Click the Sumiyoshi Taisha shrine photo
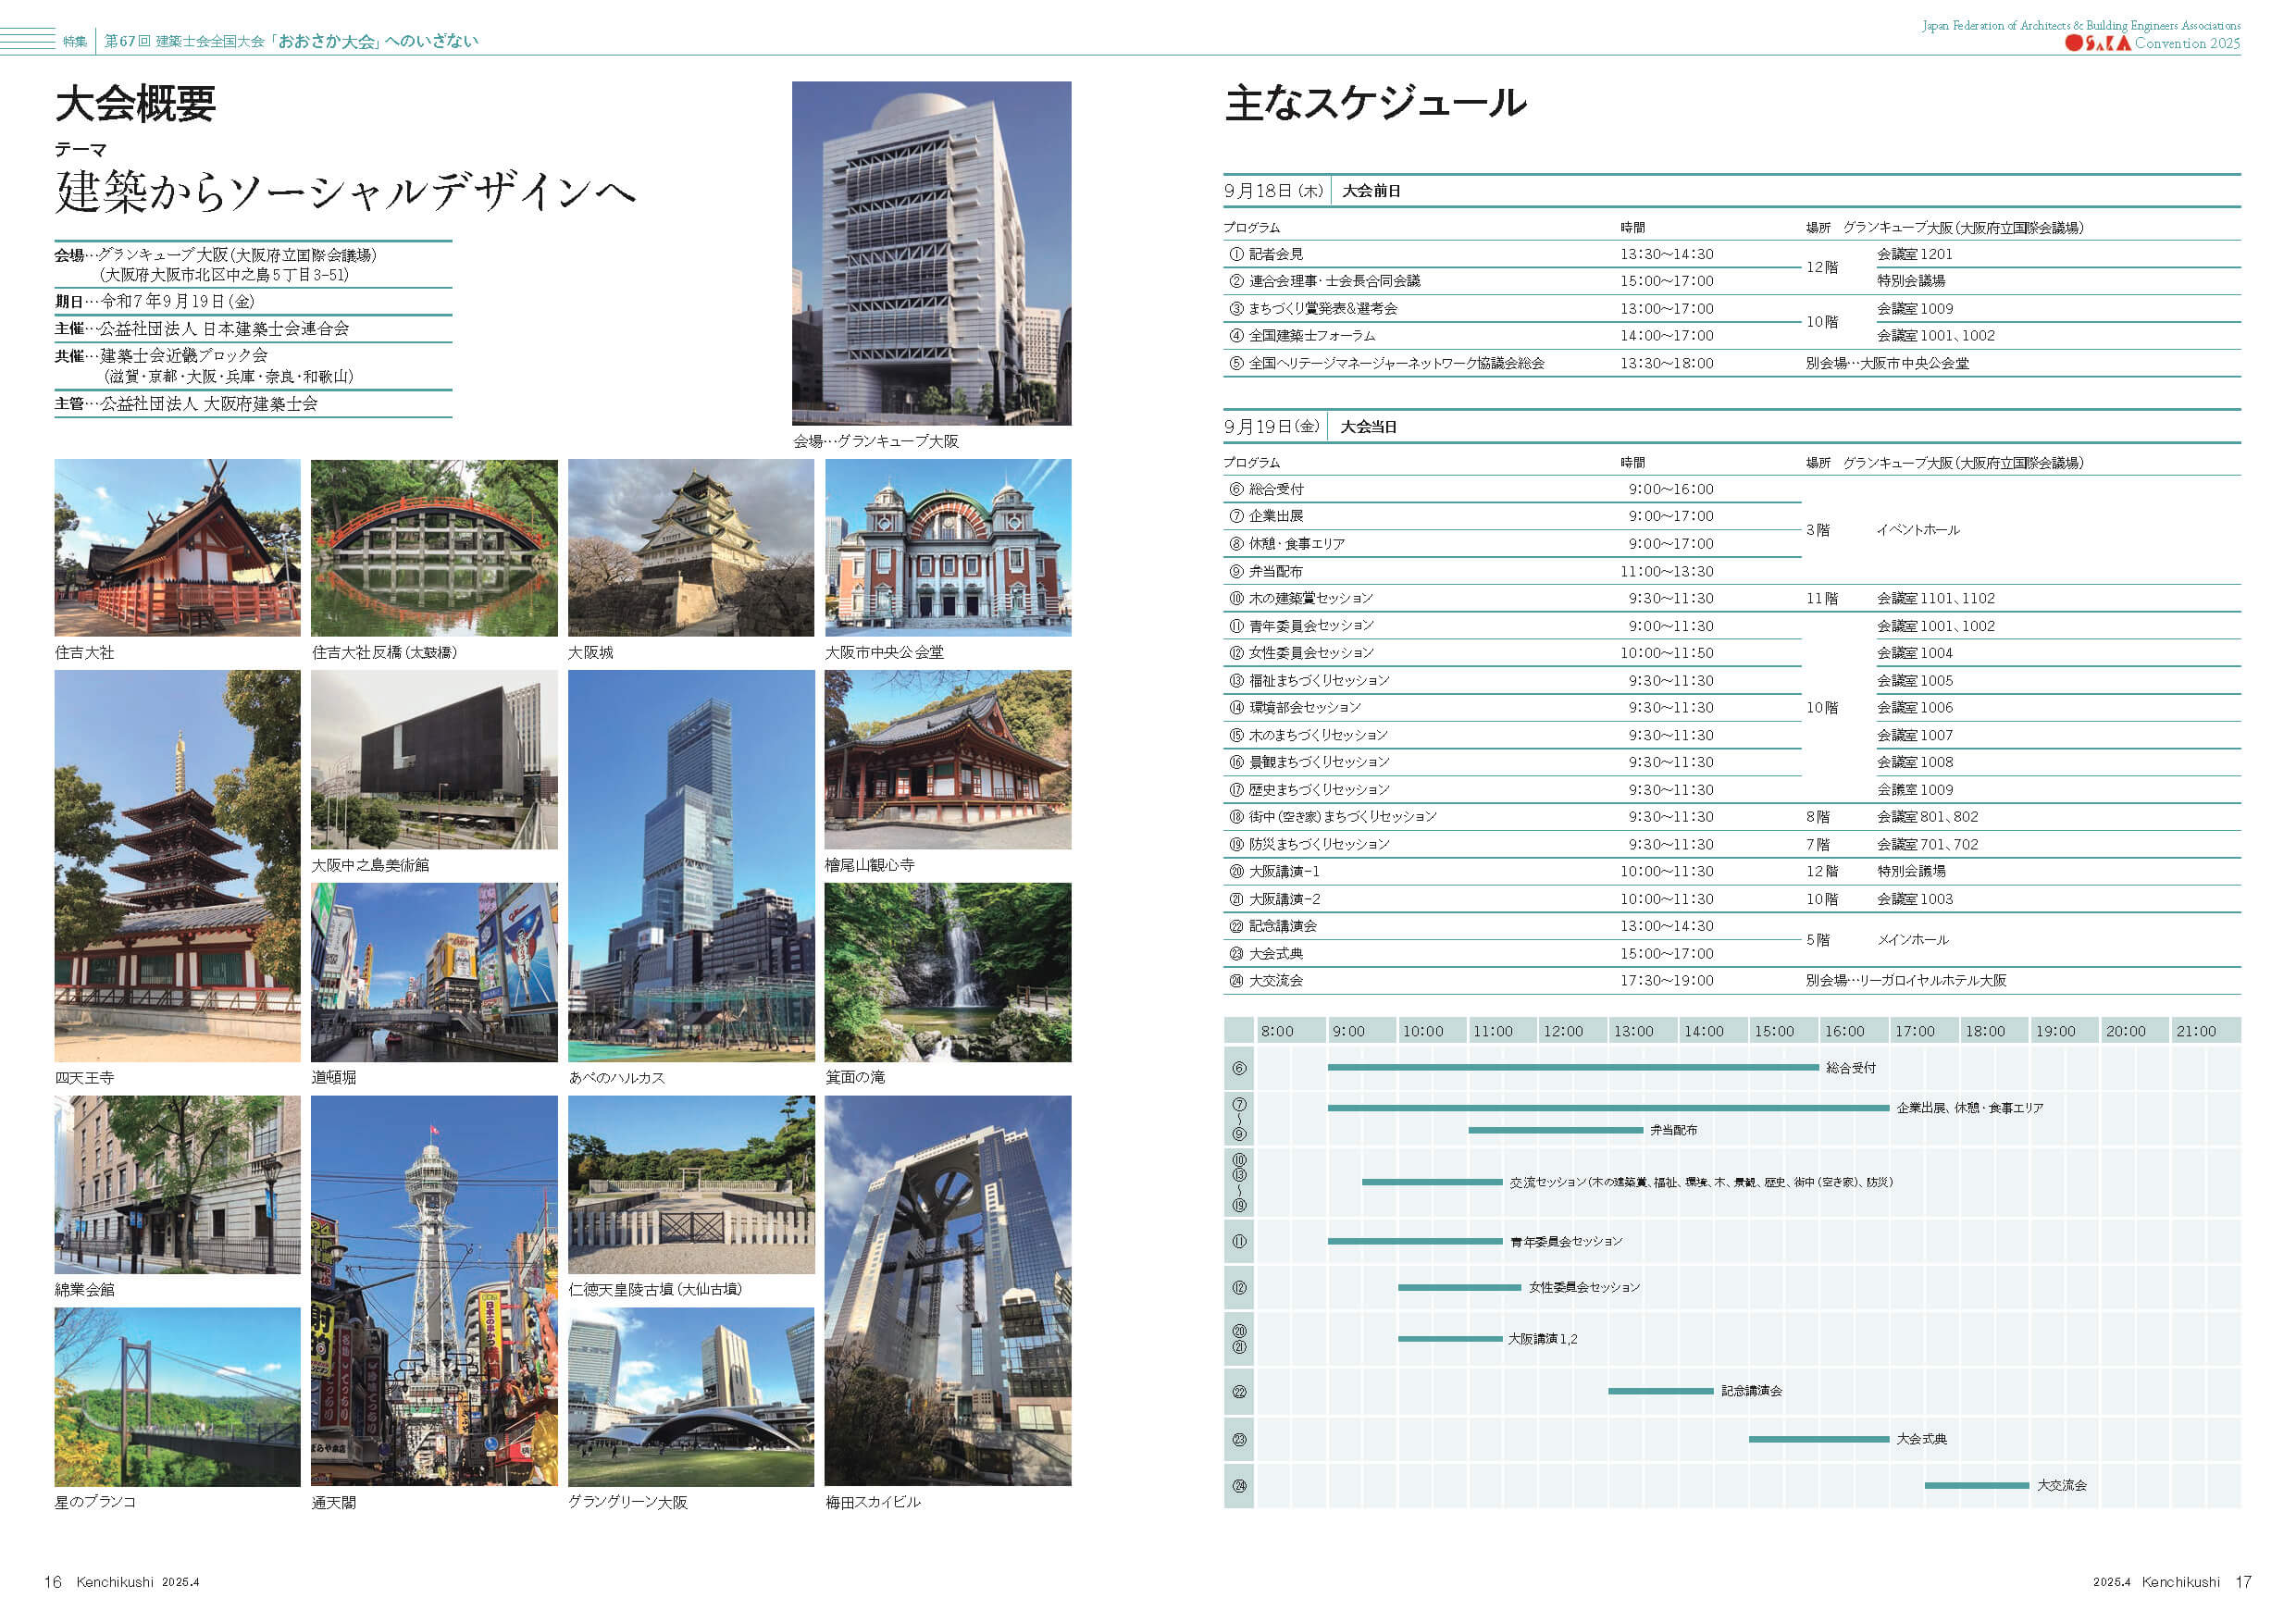2296x1623 pixels. coord(177,547)
